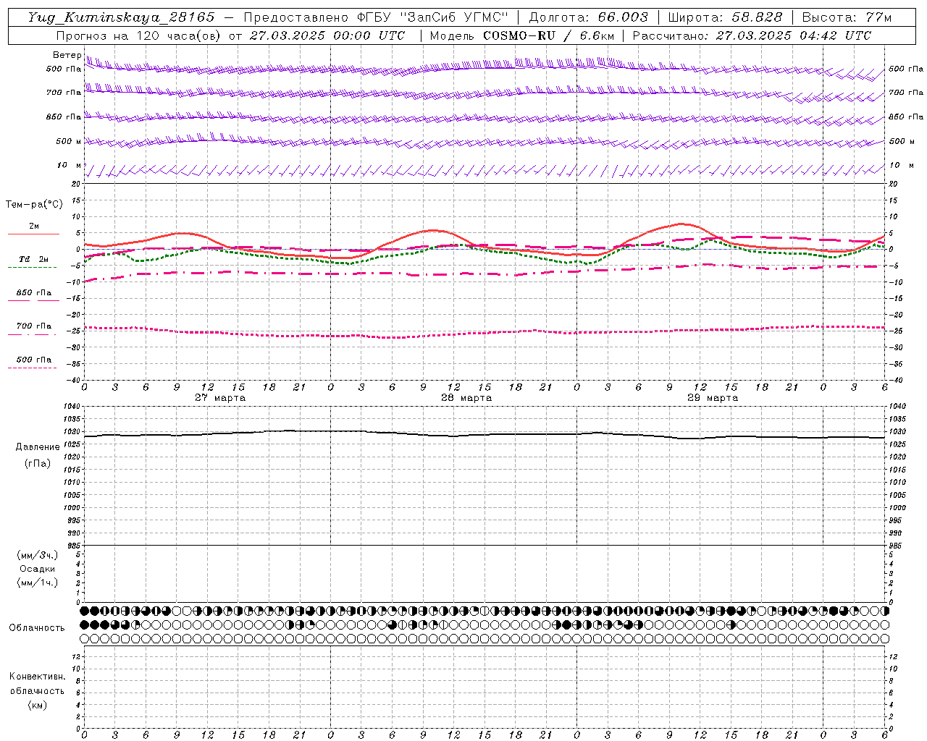Viewport: 927px width, 741px height.
Task: Click the Долгота: 66.003 value
Action: click(x=588, y=17)
